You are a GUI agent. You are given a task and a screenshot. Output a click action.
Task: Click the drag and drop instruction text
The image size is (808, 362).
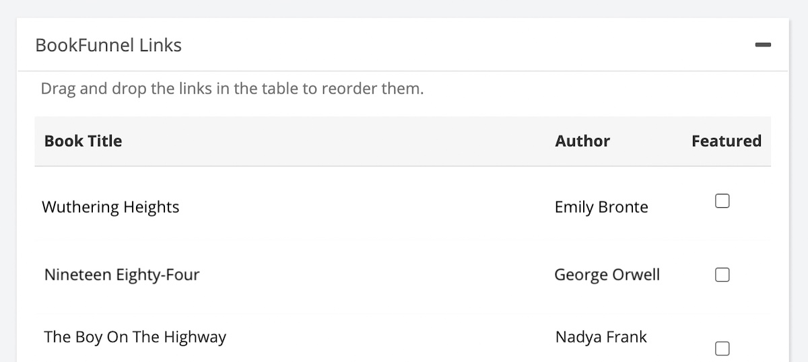pos(232,89)
